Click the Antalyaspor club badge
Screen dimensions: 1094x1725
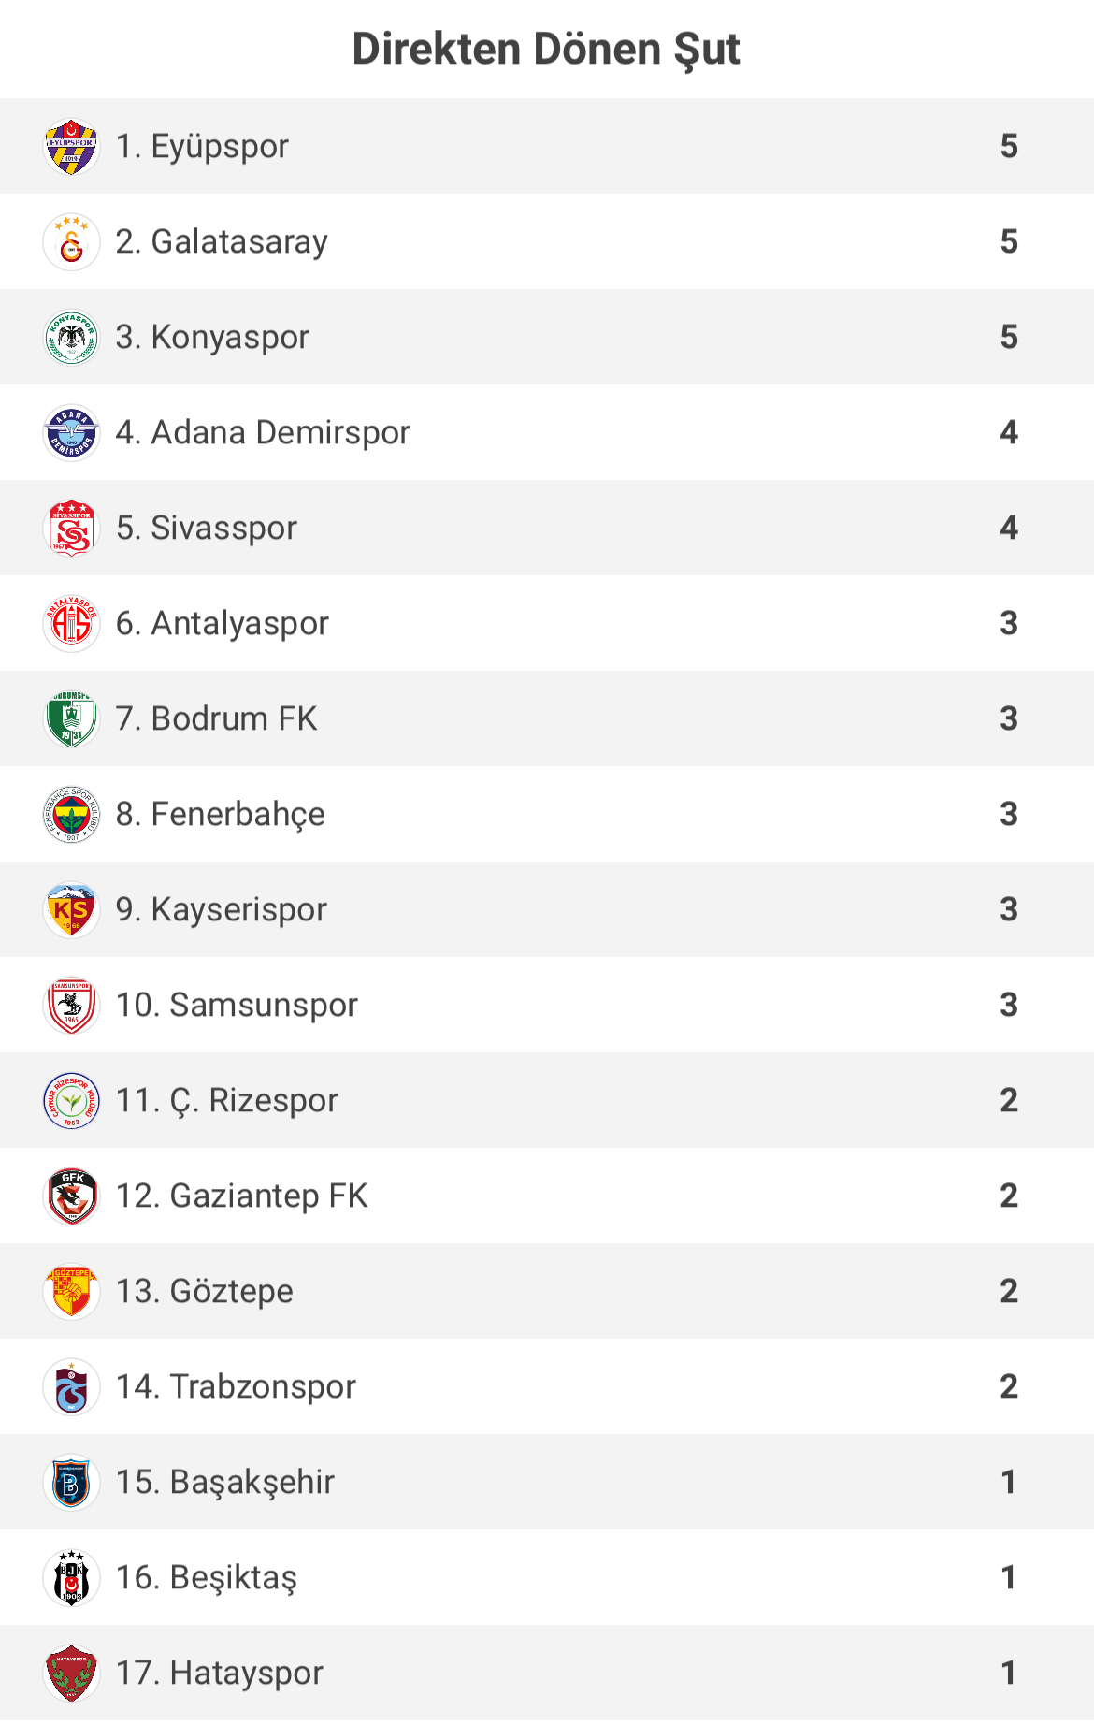[71, 624]
